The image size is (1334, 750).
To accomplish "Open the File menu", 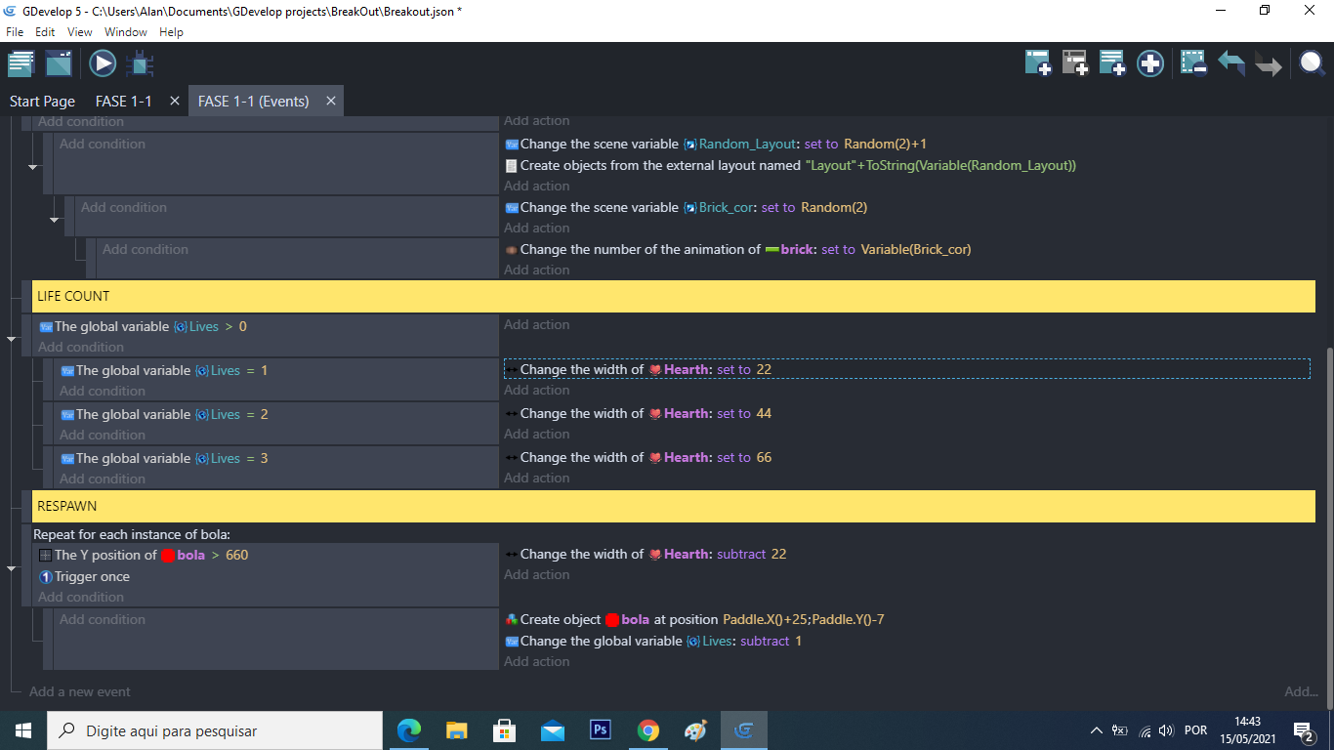I will click(15, 32).
